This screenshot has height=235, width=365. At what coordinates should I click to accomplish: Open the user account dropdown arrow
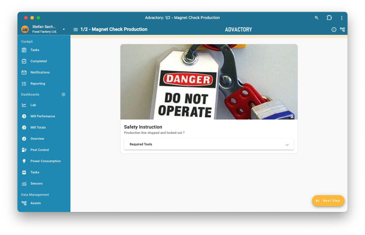[x=64, y=29]
